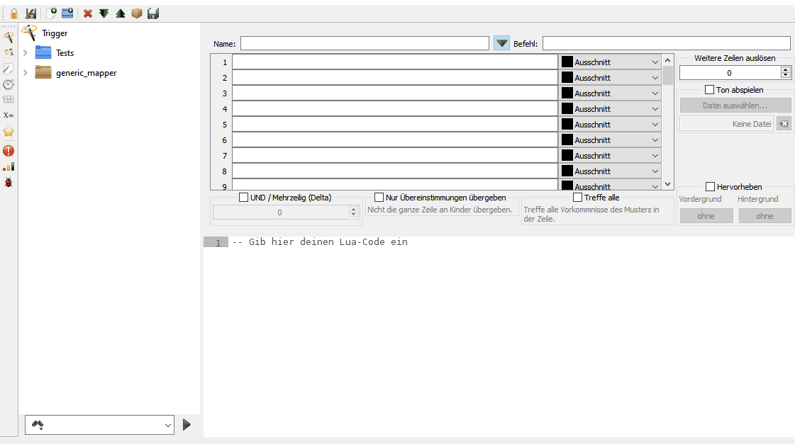The image size is (795, 444).
Task: Open the Ausschnitt dropdown in row 7
Action: click(609, 155)
